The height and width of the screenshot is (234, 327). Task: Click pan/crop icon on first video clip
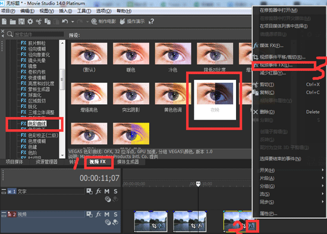(154, 226)
